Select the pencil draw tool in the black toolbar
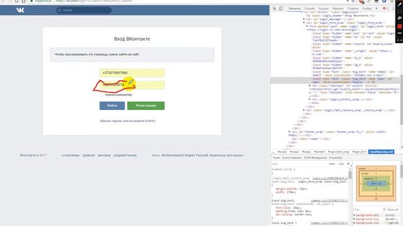Viewport: 403px width, 226px height. 399,4
